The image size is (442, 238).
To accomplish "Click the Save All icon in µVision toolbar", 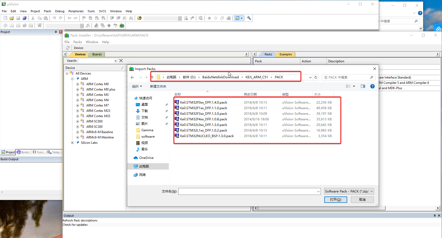I will pos(24,18).
